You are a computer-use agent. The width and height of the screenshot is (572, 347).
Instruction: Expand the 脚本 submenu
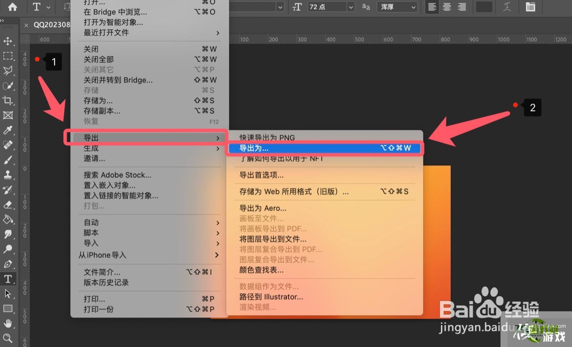pos(150,233)
